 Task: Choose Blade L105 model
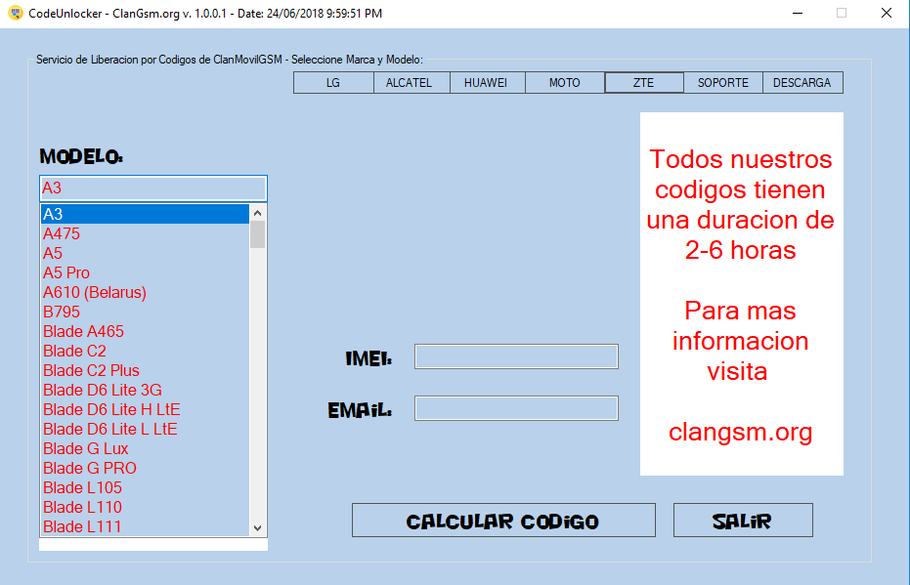[x=145, y=487]
